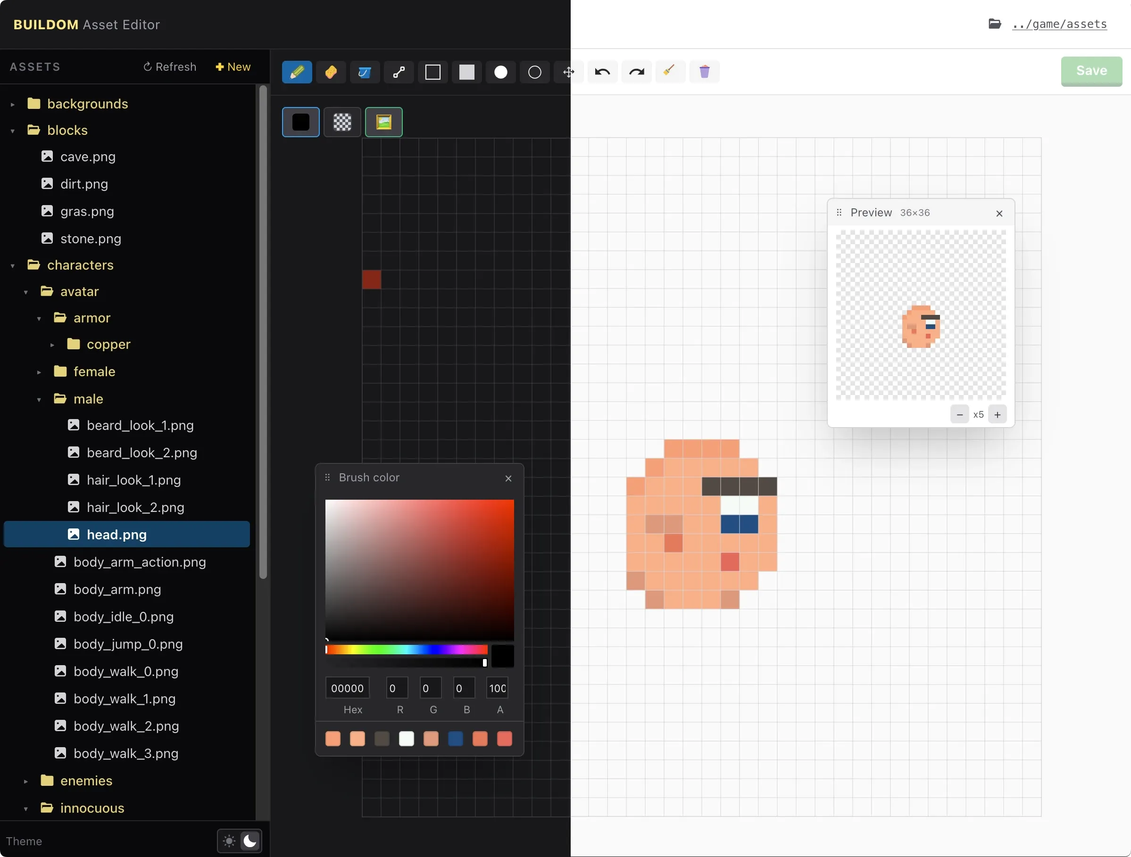Pick the white preset swatch

click(x=407, y=738)
